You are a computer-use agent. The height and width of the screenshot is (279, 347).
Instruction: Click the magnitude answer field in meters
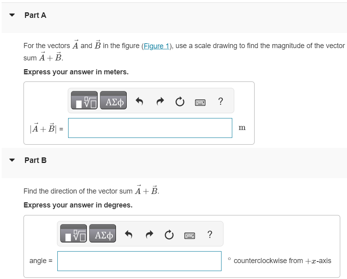coord(150,128)
